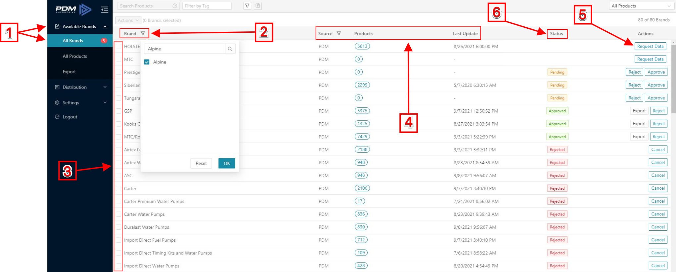Image resolution: width=676 pixels, height=272 pixels.
Task: Click the Filter by Tag field
Action: (207, 6)
